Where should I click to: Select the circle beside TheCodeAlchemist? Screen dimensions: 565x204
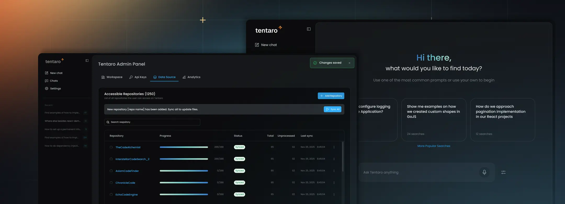(x=111, y=147)
